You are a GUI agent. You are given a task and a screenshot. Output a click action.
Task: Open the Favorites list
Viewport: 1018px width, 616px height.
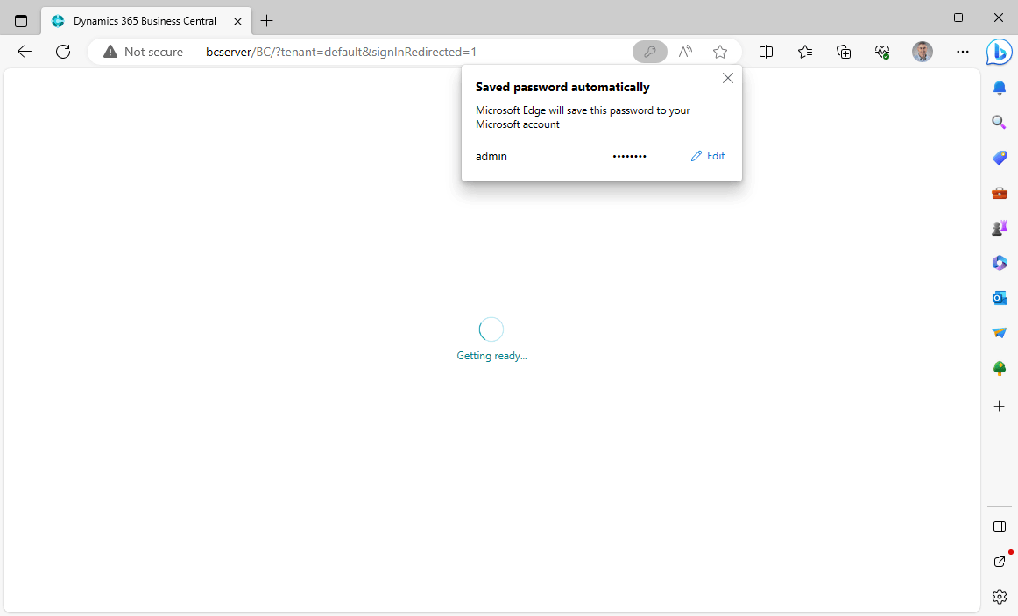805,52
